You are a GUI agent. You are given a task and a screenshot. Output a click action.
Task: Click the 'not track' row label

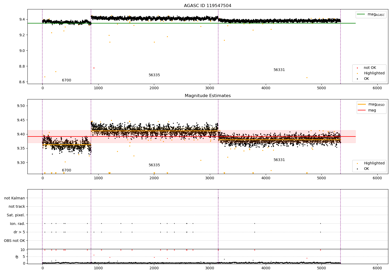(x=17, y=207)
